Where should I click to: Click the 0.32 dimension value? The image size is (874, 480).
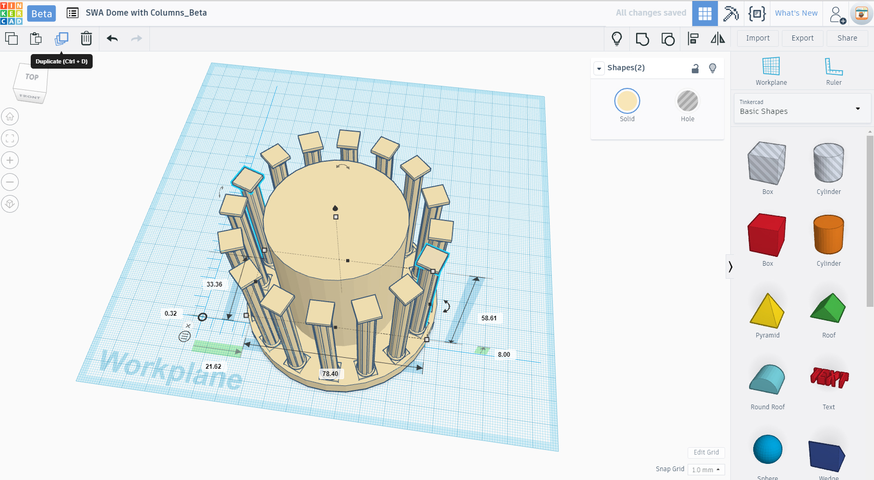point(170,314)
